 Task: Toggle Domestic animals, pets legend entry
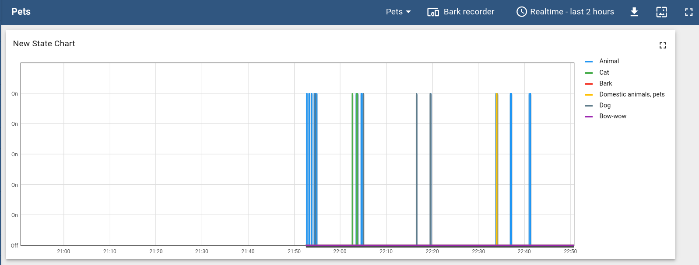(x=632, y=94)
